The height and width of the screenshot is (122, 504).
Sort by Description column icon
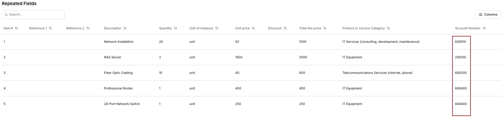click(125, 28)
